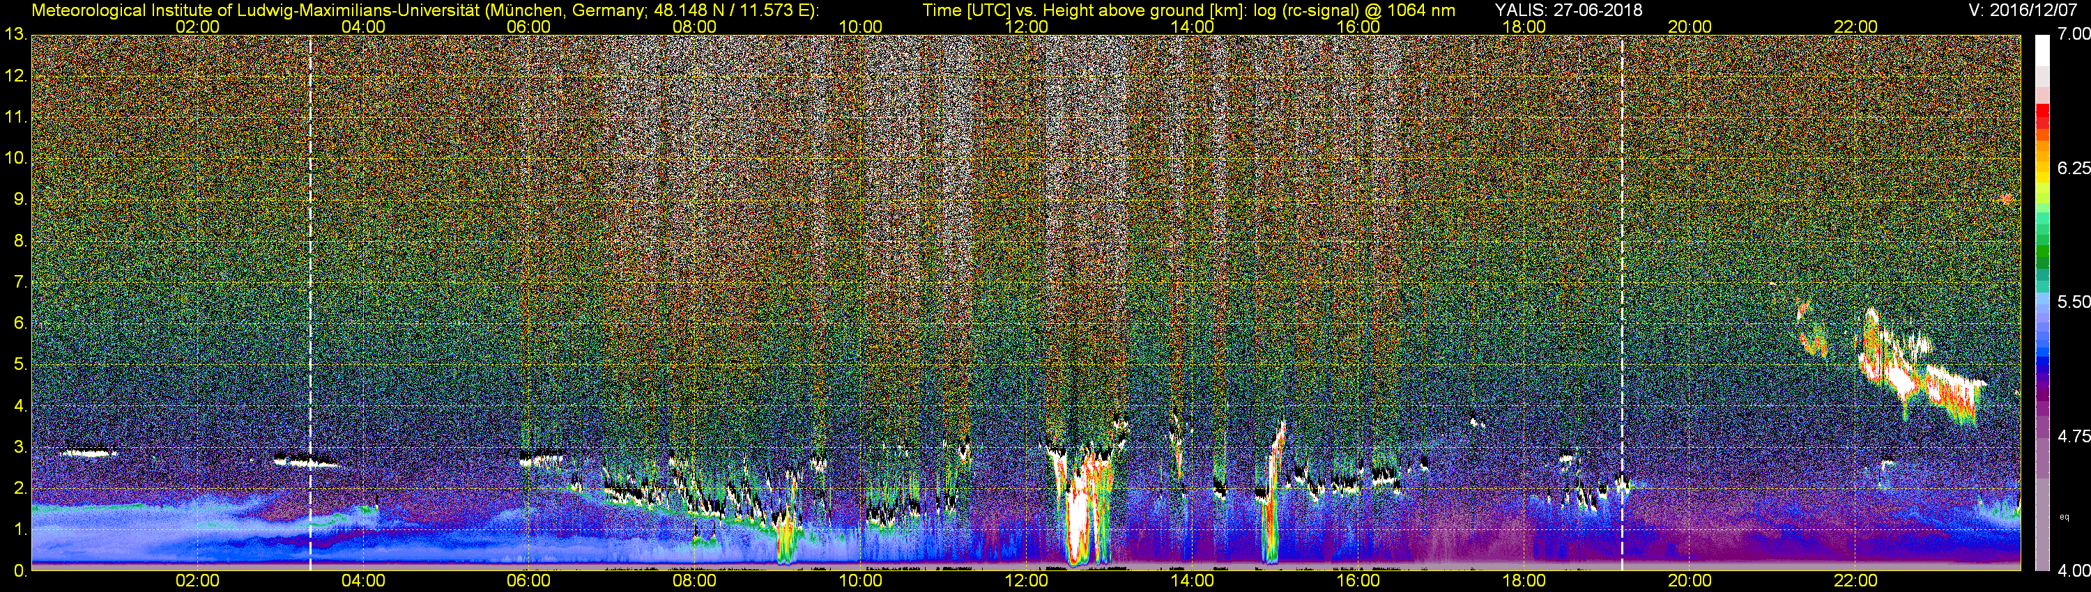This screenshot has height=592, width=2091.
Task: Select the 18:00 label on the top time axis
Action: pyautogui.click(x=1524, y=26)
